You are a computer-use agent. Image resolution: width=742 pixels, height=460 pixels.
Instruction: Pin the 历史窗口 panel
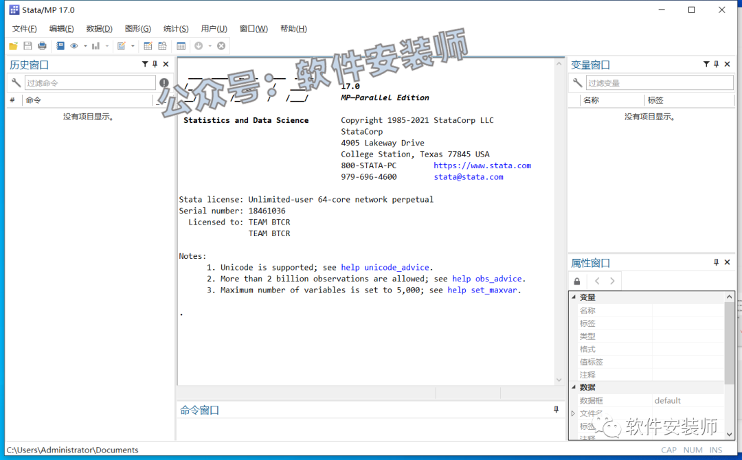pyautogui.click(x=155, y=65)
